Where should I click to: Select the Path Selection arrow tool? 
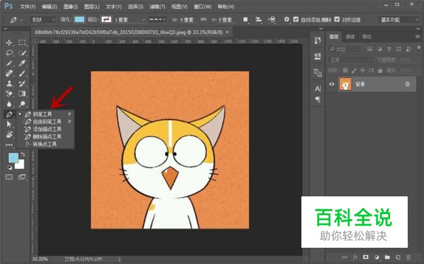pos(9,125)
